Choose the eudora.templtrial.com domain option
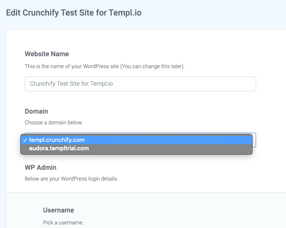Image resolution: width=286 pixels, height=228 pixels. tap(59, 148)
